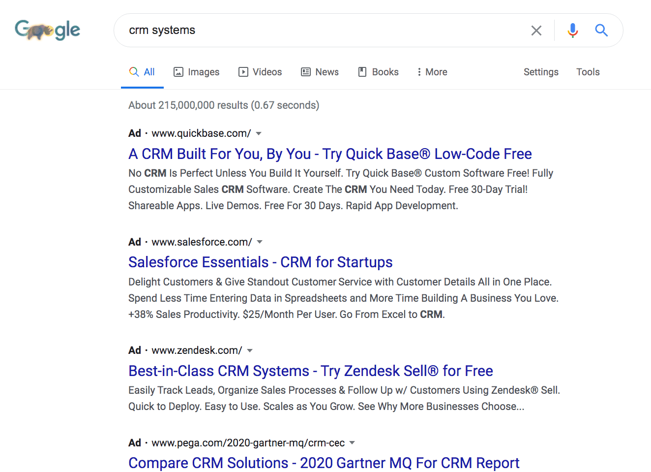651x472 pixels.
Task: Click the Quick Base ad description text
Action: click(341, 189)
